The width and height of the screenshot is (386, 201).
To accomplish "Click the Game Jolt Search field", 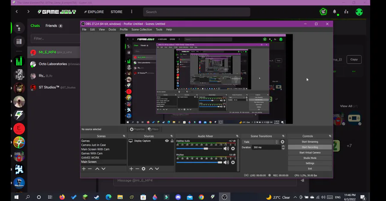I will point(196,12).
